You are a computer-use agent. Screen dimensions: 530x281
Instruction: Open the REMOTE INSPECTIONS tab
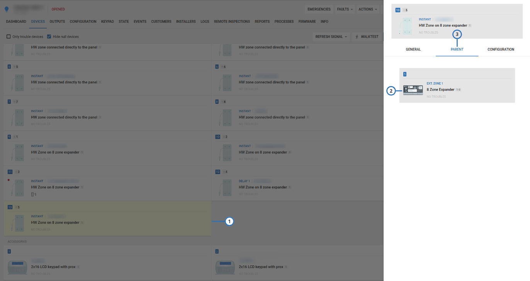[x=232, y=22]
